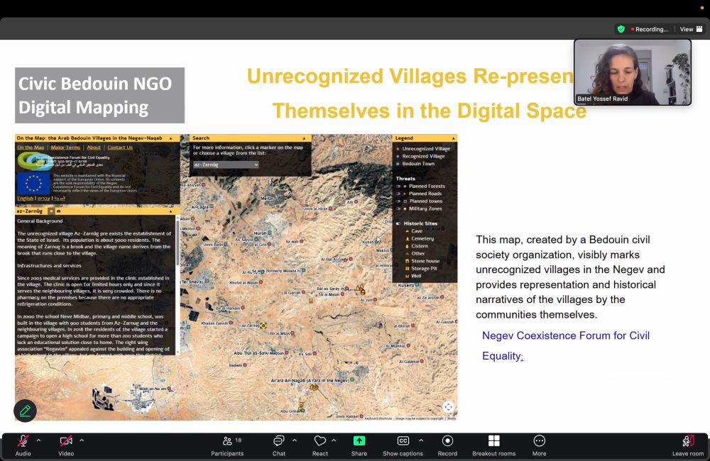Screen dimensions: 710x461
Task: Click the Cave icon in the legend
Action: tap(407, 231)
